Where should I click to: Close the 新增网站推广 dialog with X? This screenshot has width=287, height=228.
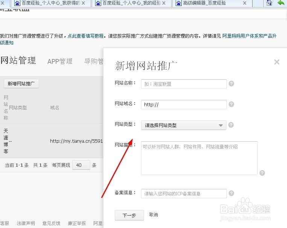click(277, 62)
